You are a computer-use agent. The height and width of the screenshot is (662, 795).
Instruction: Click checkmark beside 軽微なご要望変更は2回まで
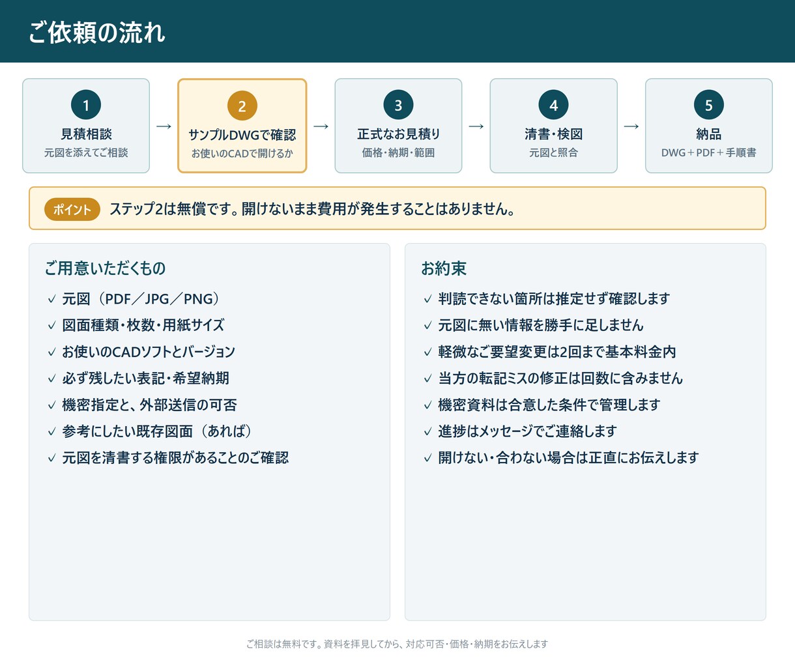click(427, 352)
